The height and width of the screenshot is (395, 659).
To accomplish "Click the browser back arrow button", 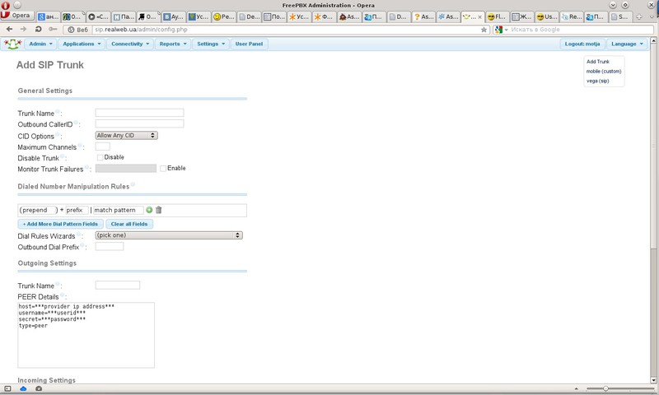I will click(9, 29).
